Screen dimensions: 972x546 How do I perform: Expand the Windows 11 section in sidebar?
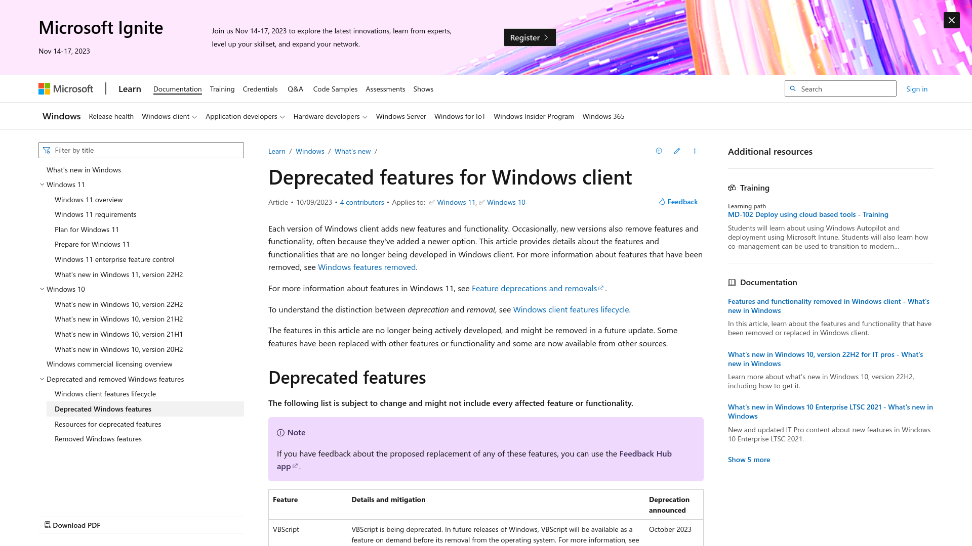(x=42, y=185)
